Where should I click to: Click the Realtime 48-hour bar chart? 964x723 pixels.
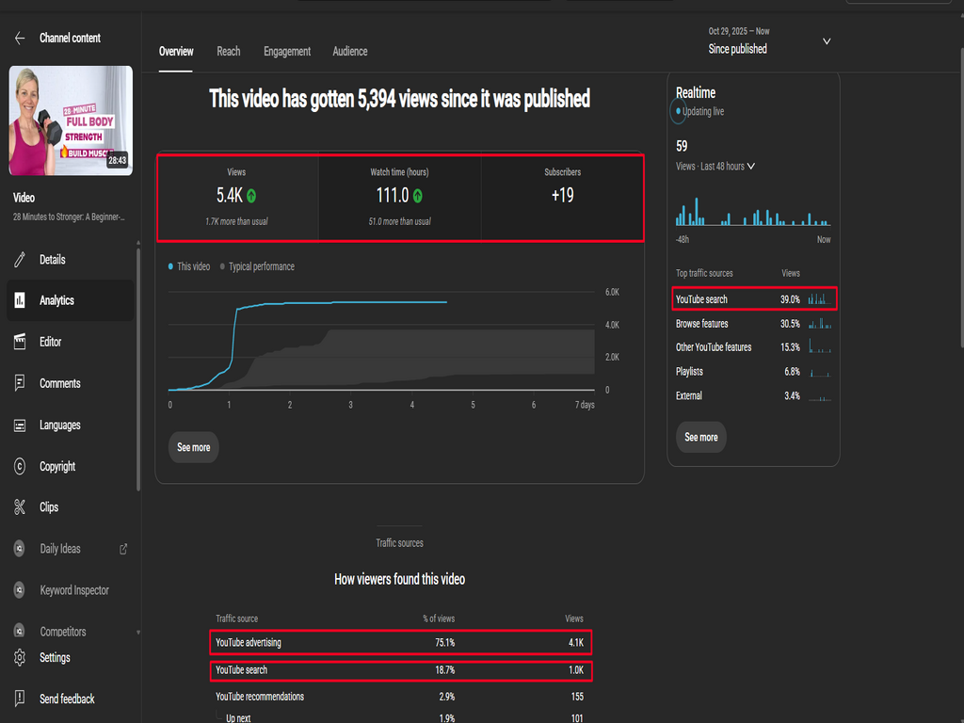[753, 211]
